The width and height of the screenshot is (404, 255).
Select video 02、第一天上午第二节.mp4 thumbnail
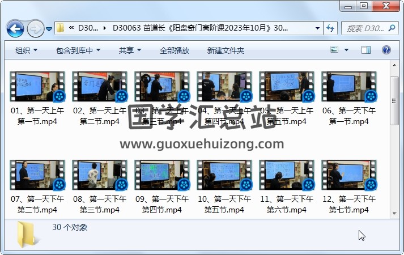point(100,87)
